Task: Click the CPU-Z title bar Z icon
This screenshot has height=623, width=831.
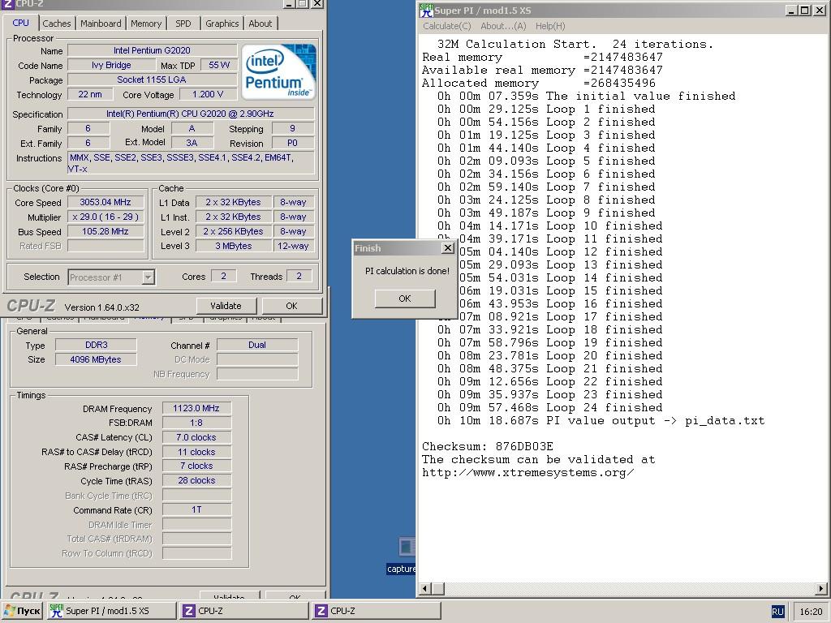Action: [7, 4]
